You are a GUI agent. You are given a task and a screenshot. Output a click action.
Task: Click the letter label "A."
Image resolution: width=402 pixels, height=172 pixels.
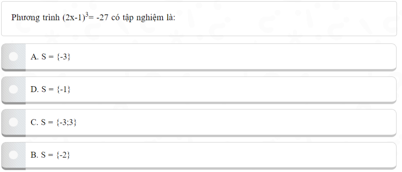tap(35, 57)
